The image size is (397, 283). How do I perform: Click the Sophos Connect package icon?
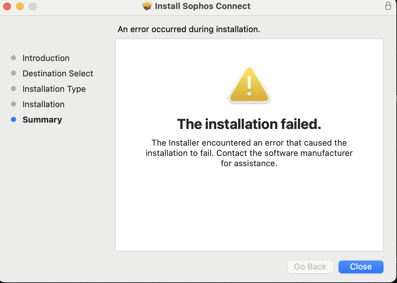(x=147, y=6)
